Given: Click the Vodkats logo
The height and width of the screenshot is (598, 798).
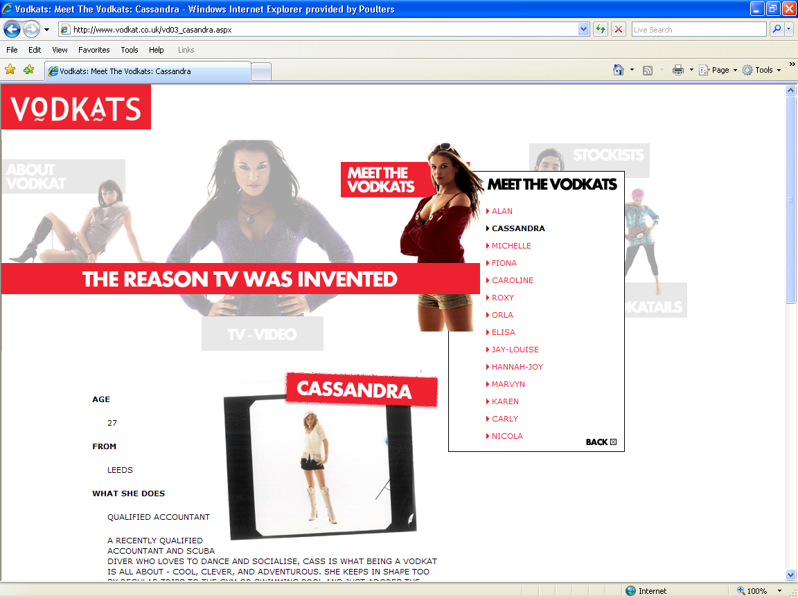Looking at the screenshot, I should pyautogui.click(x=76, y=107).
